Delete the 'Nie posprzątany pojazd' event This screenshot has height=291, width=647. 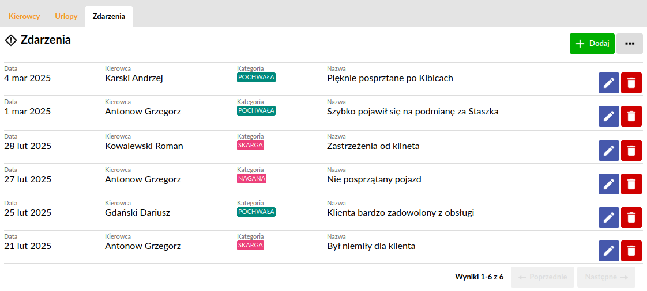tap(631, 184)
